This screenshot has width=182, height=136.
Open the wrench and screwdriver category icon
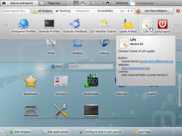click(x=61, y=111)
